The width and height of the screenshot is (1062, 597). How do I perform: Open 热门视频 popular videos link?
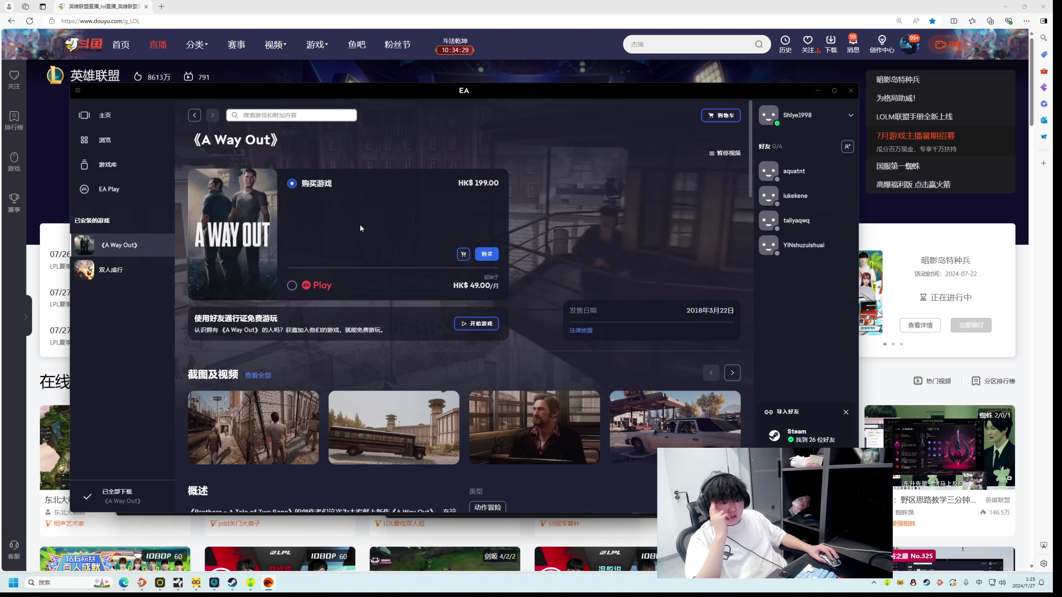point(932,381)
